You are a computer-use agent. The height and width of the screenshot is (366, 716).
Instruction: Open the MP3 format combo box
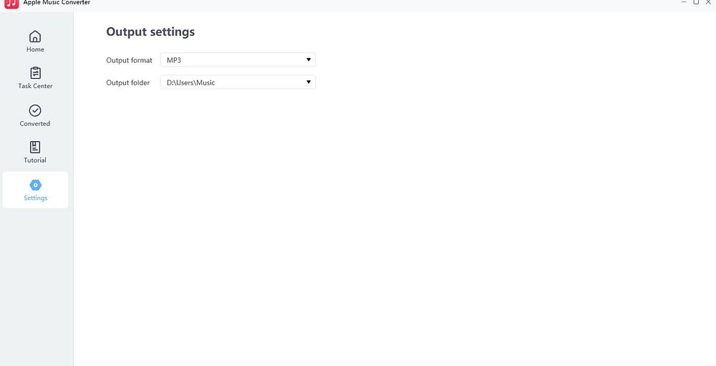238,60
